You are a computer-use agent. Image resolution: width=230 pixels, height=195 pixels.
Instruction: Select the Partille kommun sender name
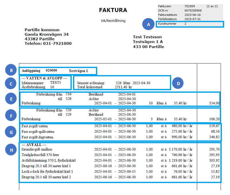(42, 30)
